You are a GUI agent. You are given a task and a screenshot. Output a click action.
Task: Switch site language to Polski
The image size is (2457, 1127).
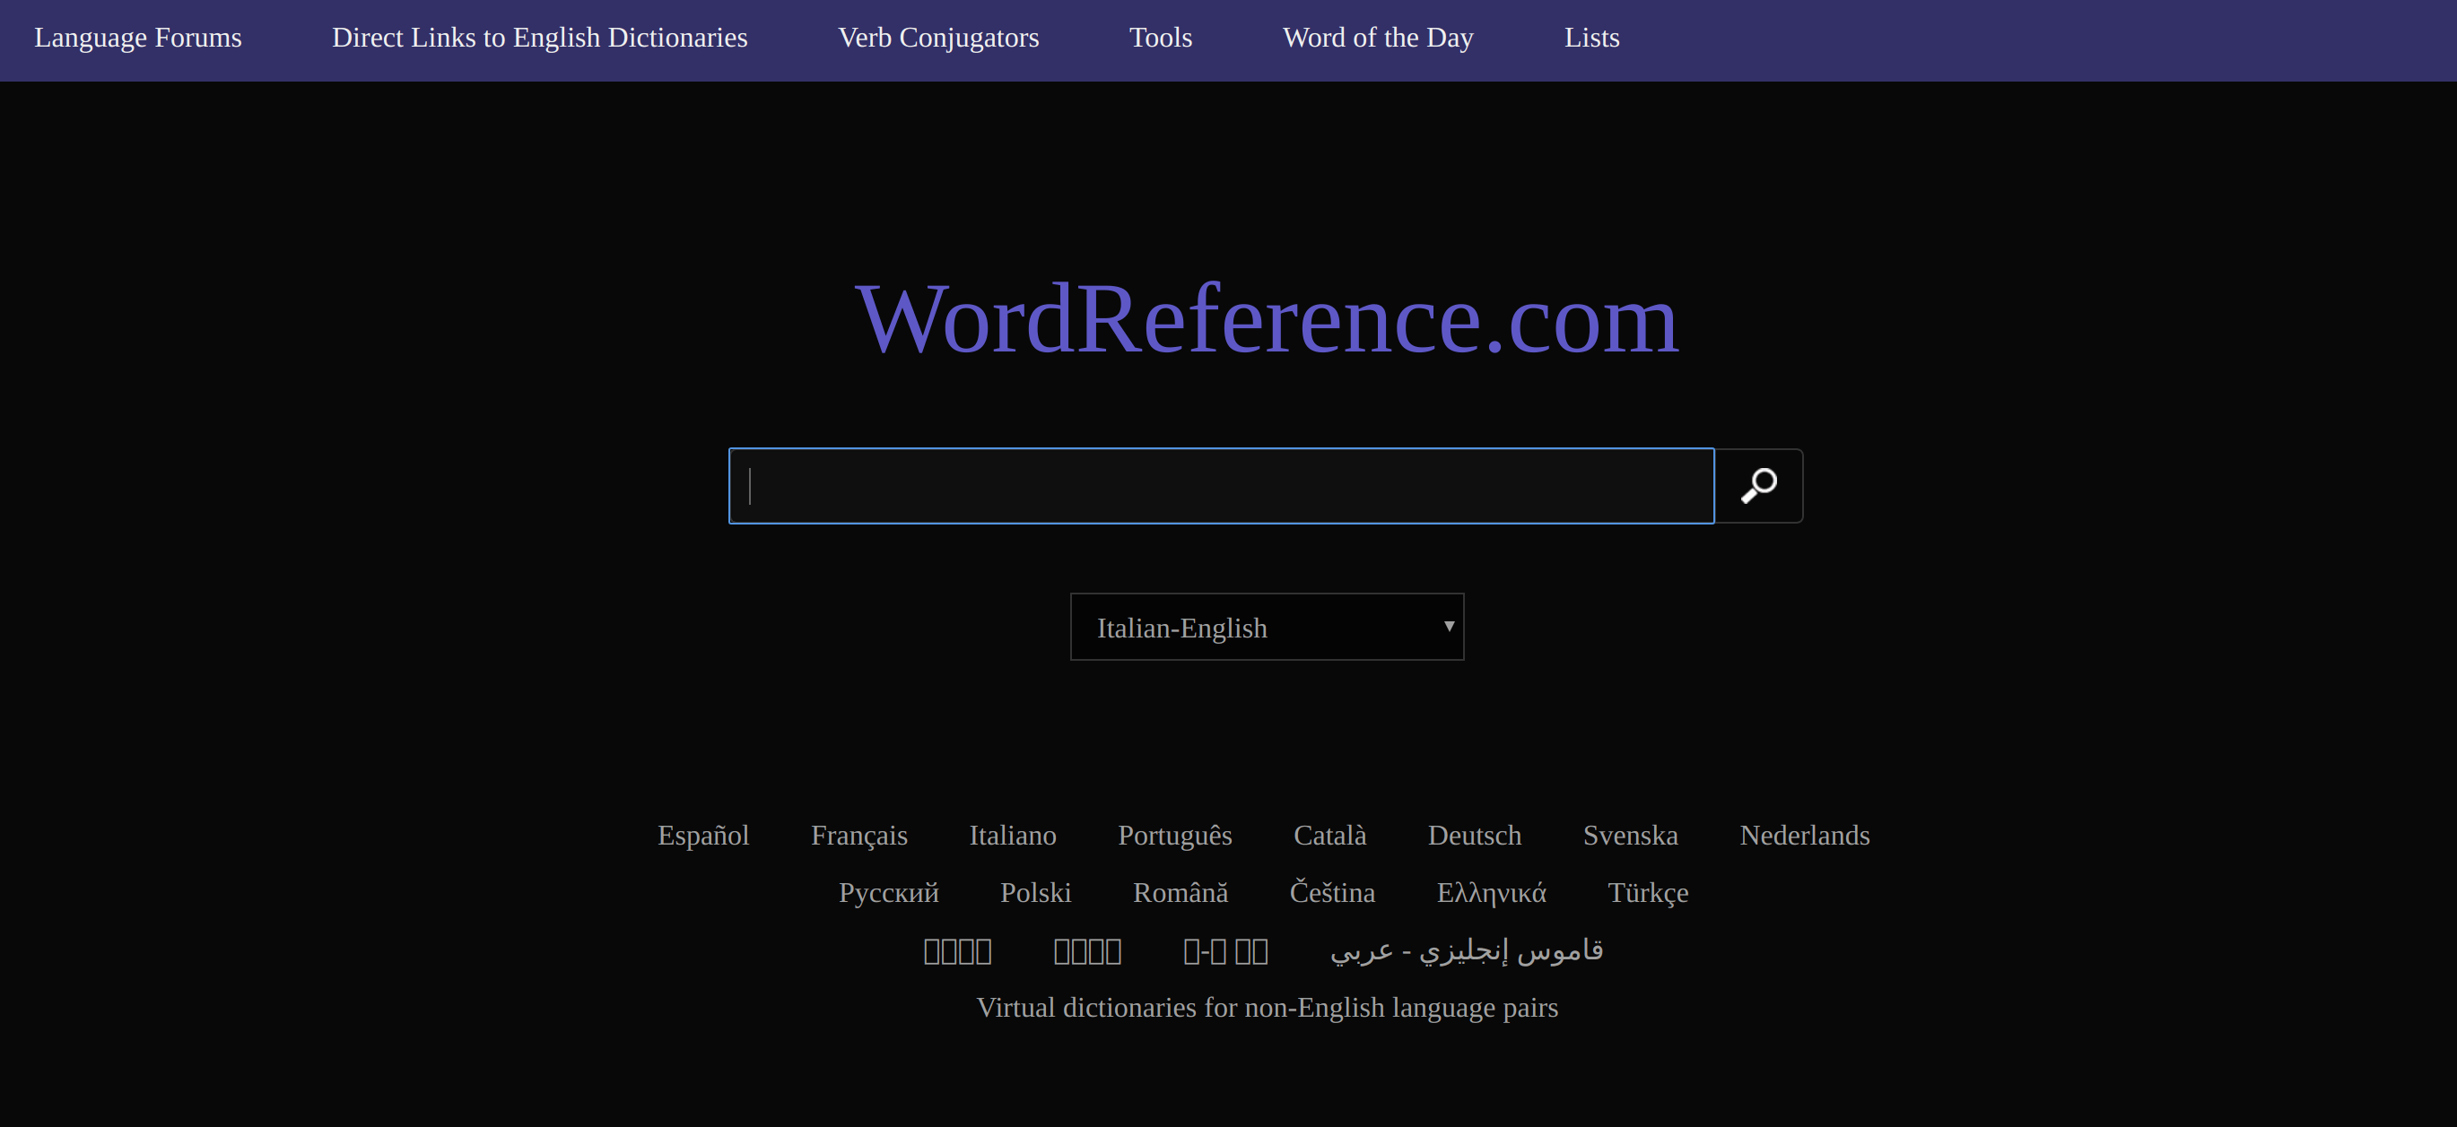(1036, 892)
